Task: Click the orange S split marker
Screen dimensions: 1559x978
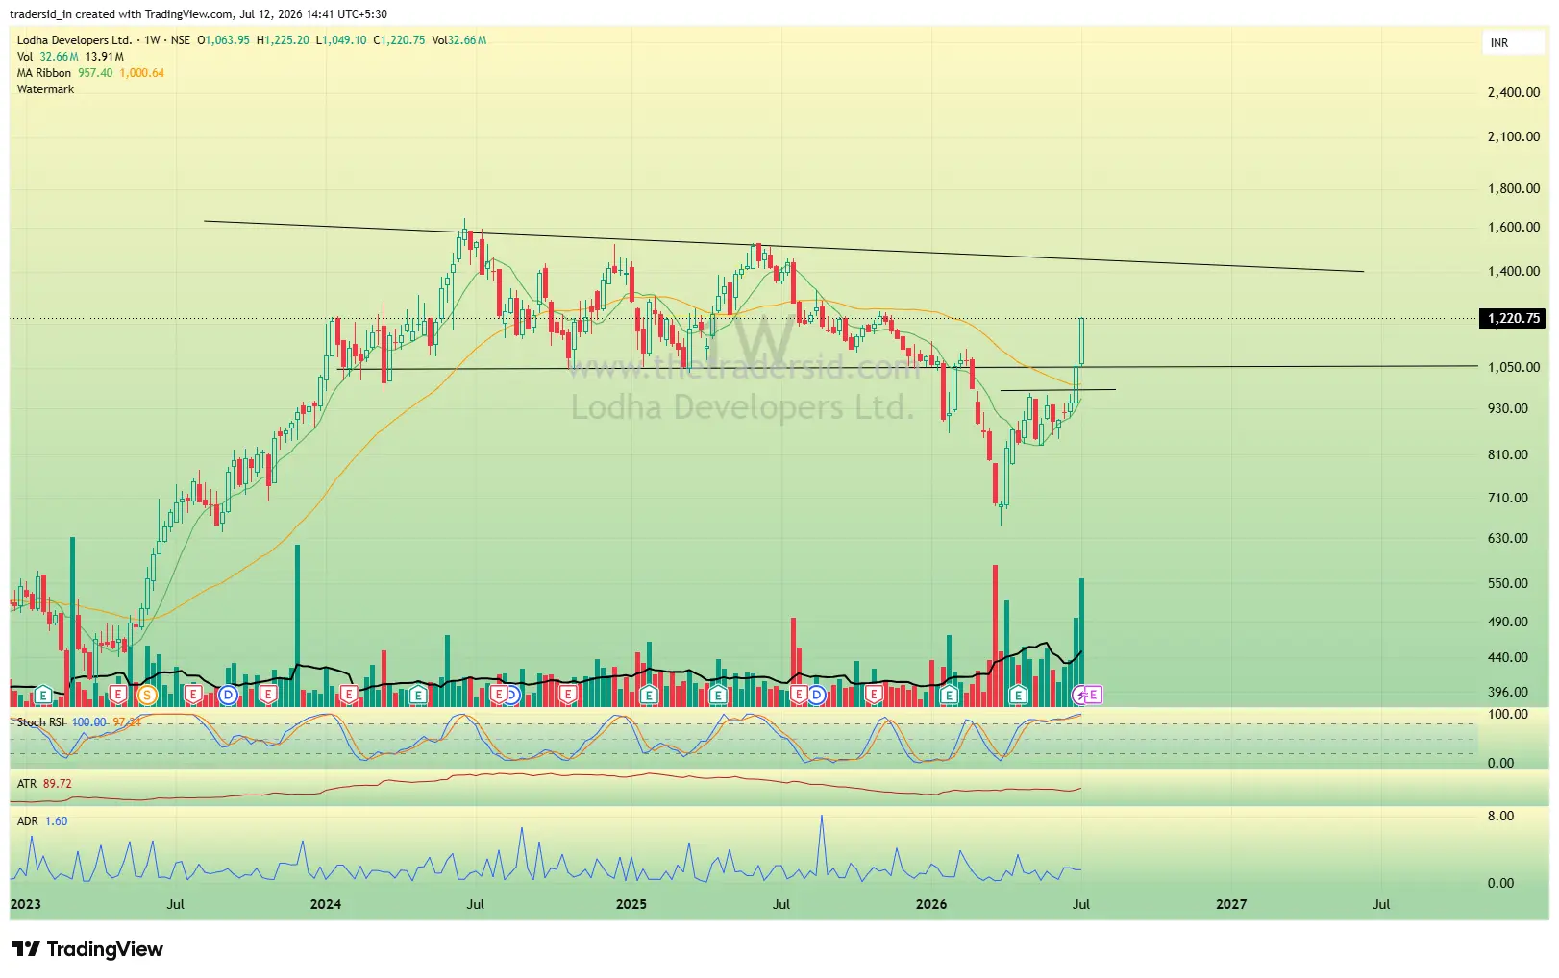Action: [146, 694]
